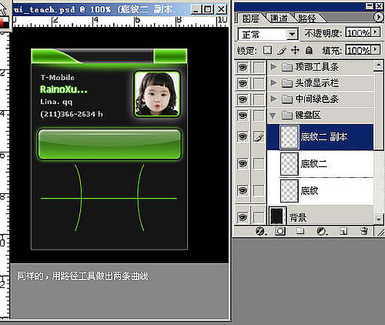
Task: Collapse the 键盘区 layer group
Action: coord(273,116)
